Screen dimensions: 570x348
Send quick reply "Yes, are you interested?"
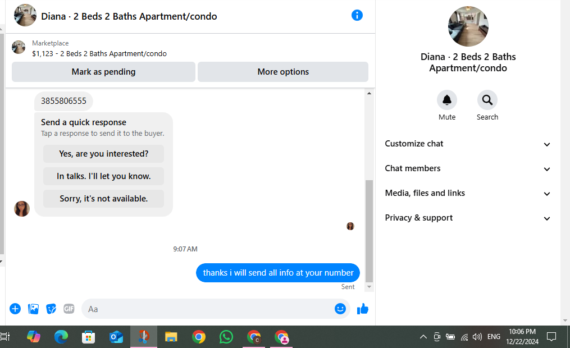click(x=103, y=154)
